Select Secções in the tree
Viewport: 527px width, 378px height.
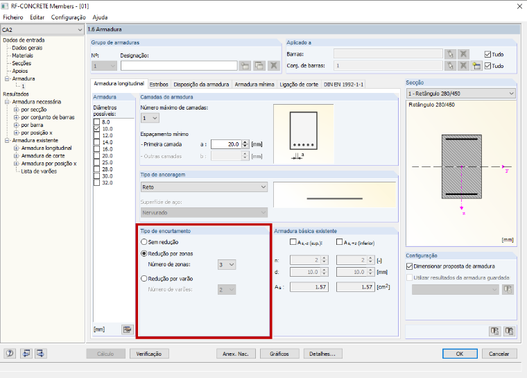[21, 63]
